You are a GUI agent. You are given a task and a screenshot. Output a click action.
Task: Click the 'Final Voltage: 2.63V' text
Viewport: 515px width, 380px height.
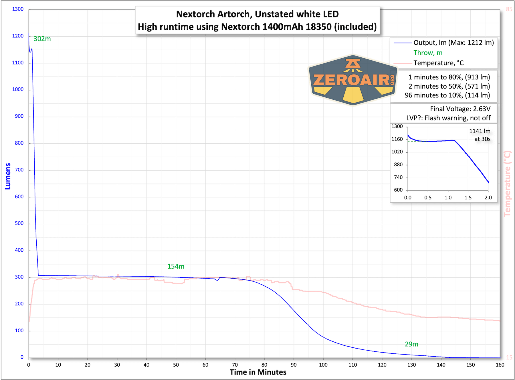coord(460,109)
